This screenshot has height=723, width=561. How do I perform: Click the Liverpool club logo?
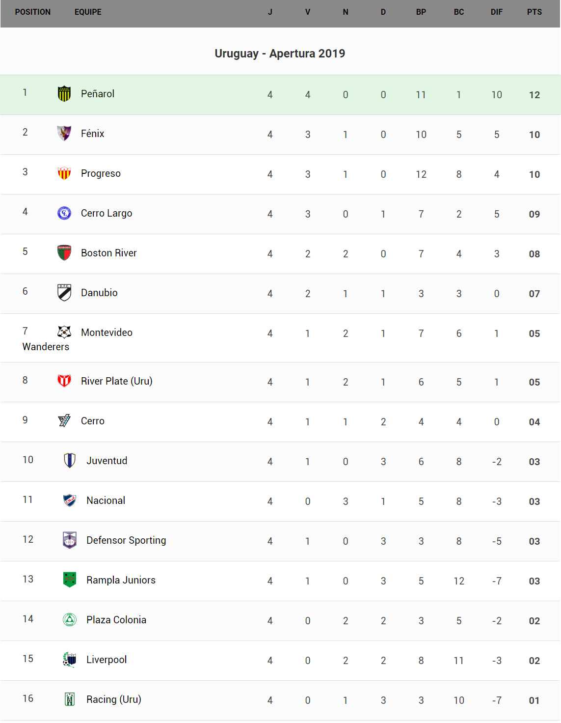point(70,659)
